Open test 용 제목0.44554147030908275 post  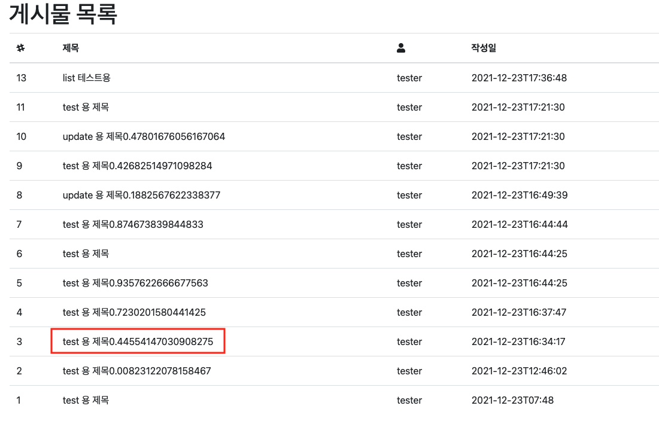coord(138,341)
